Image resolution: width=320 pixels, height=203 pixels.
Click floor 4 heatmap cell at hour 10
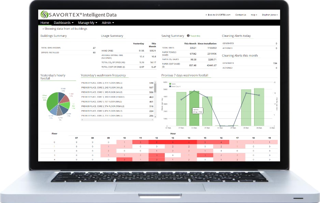point(125,160)
